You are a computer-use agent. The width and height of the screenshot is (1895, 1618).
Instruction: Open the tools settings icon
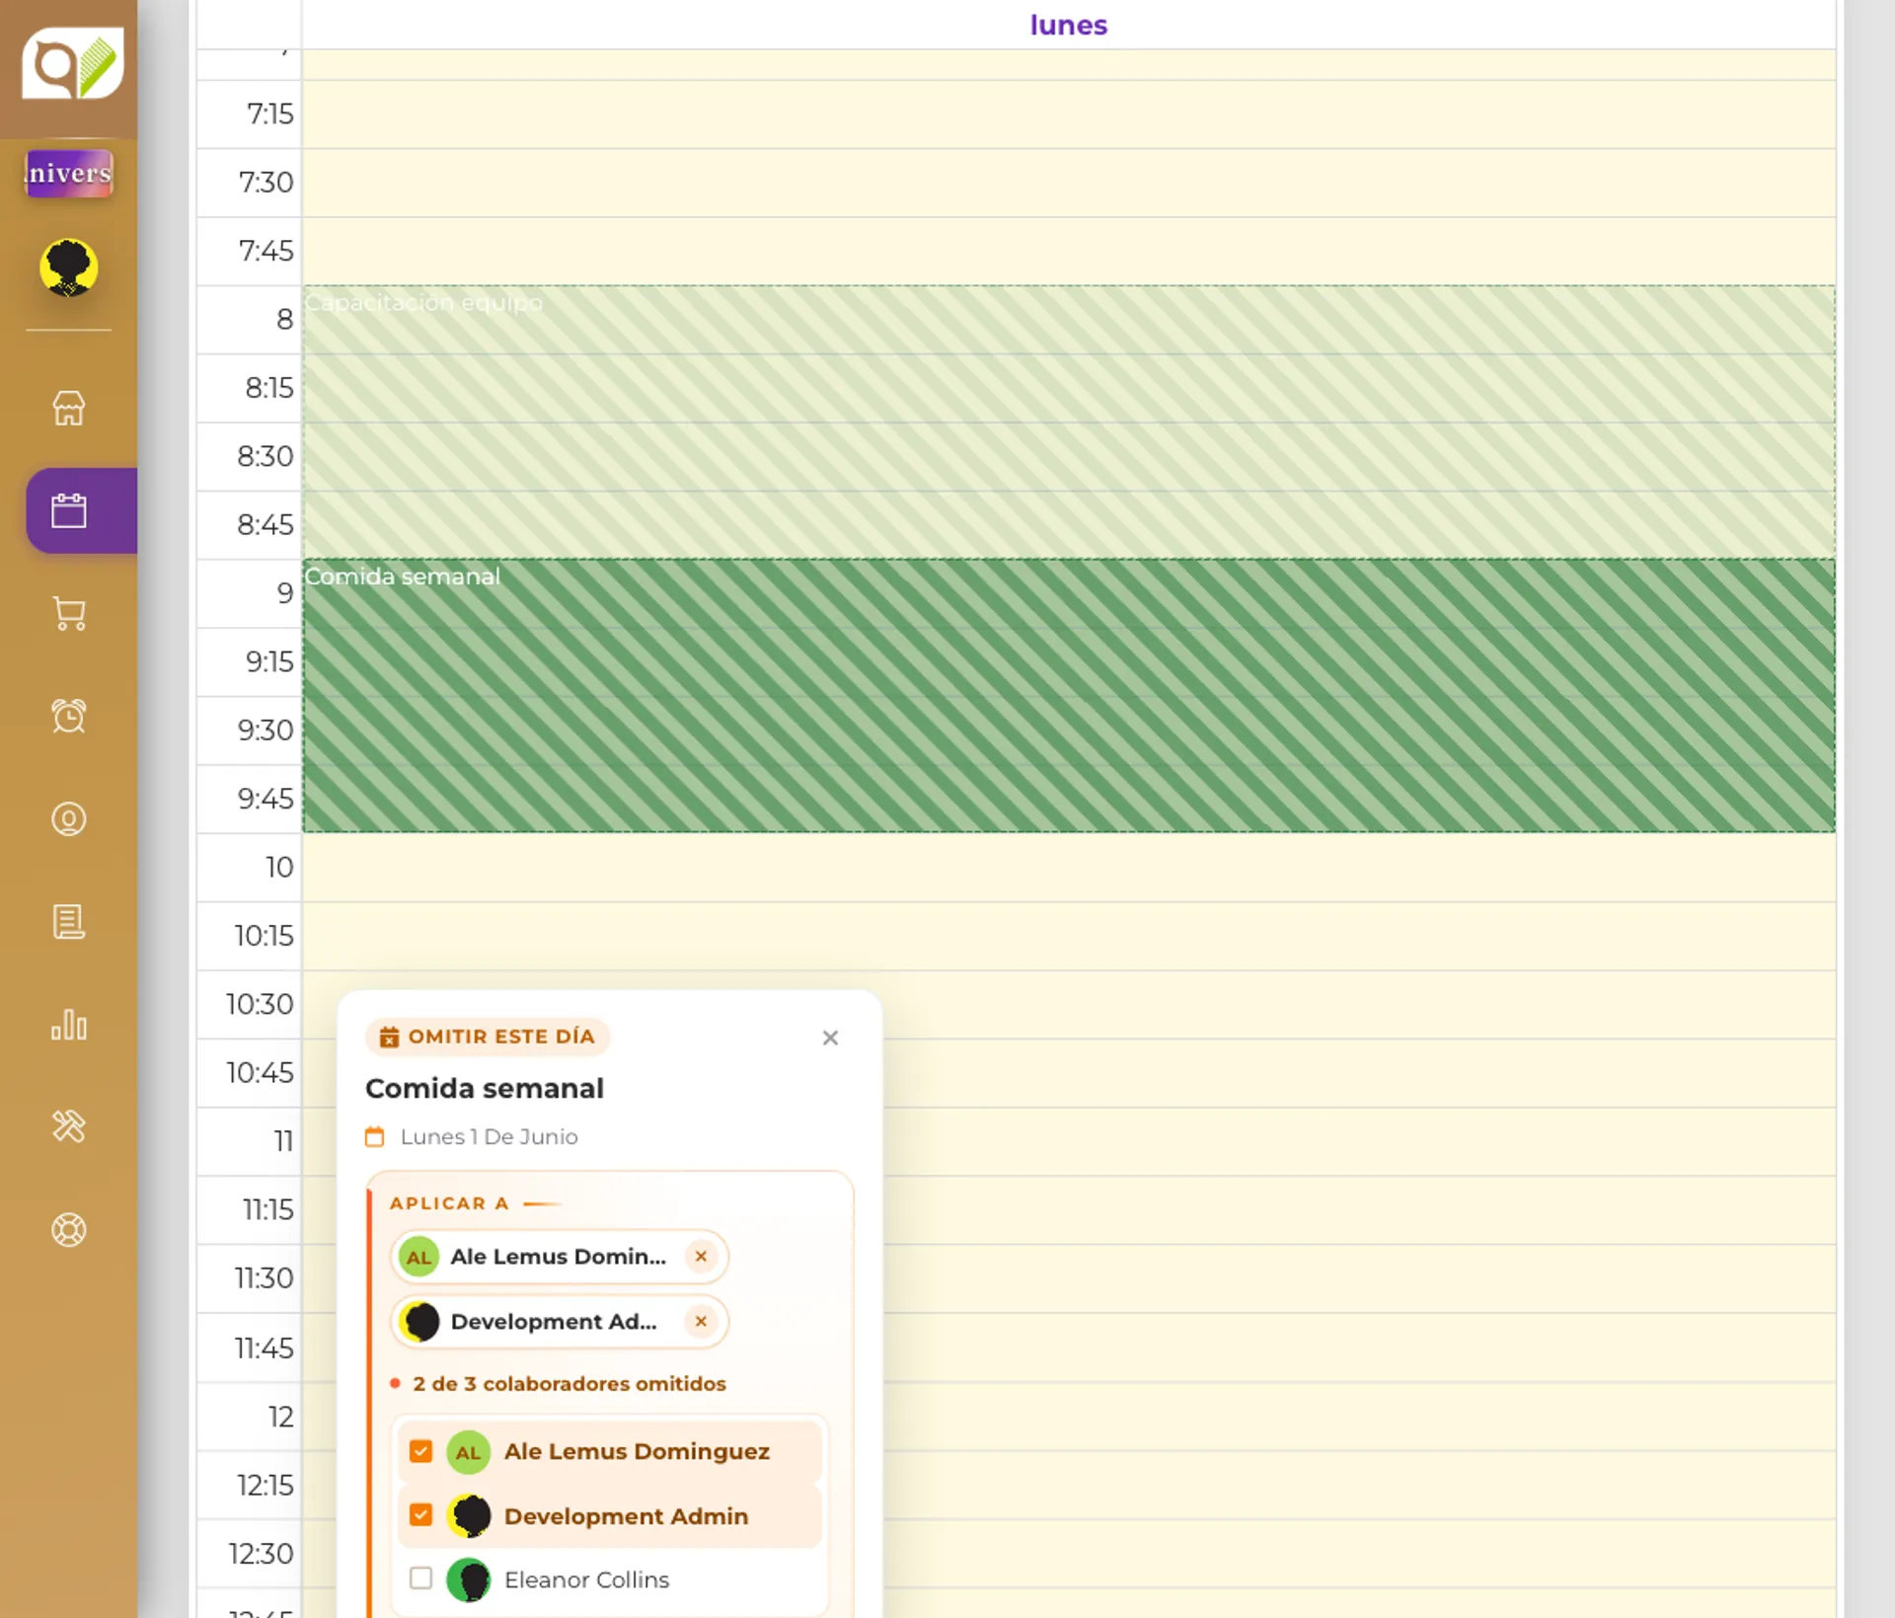[x=68, y=1126]
